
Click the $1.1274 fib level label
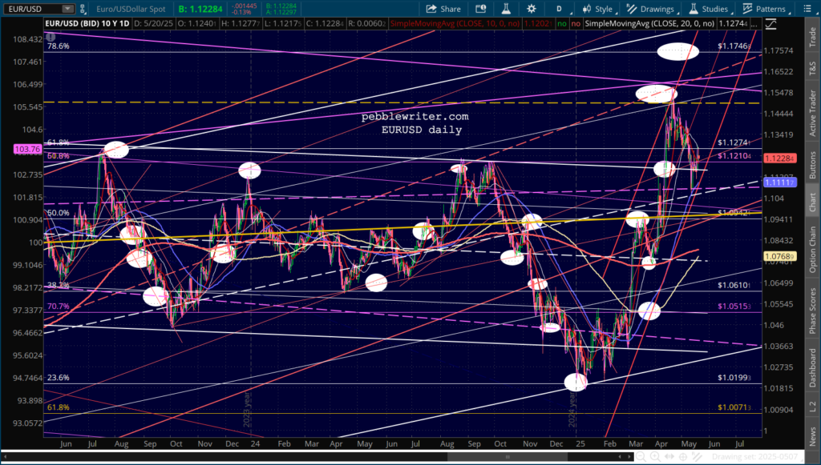734,142
